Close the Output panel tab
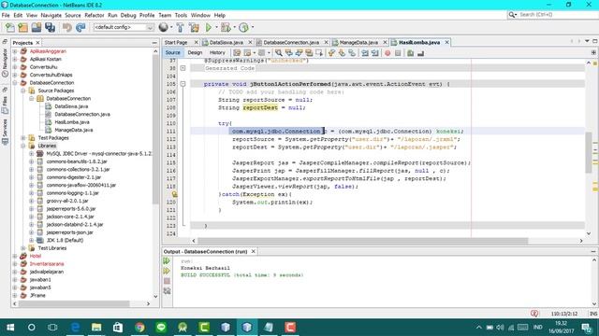Viewport: 599px width, 336px height. tap(253, 251)
